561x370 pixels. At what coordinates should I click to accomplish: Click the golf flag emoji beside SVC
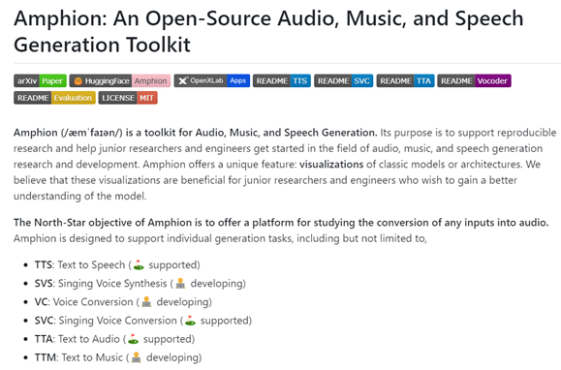(190, 321)
